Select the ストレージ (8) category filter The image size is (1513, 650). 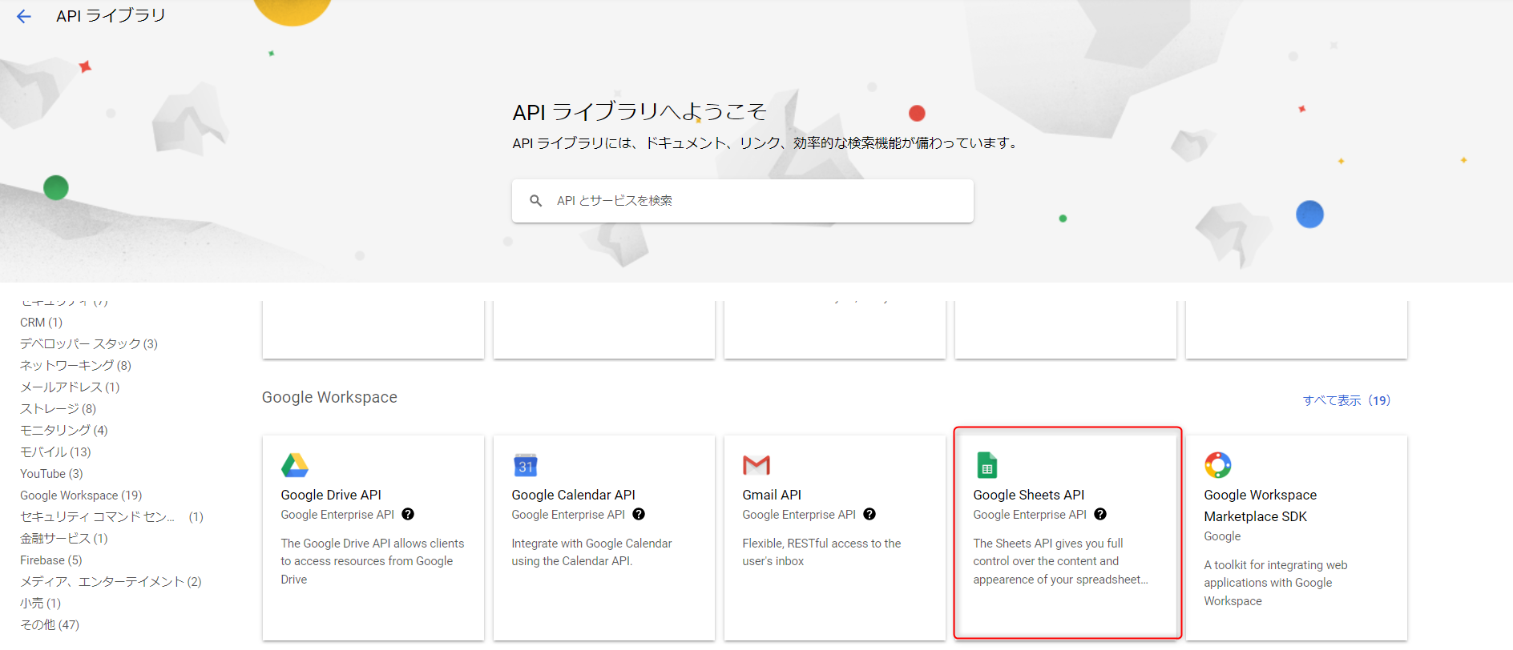(x=58, y=409)
